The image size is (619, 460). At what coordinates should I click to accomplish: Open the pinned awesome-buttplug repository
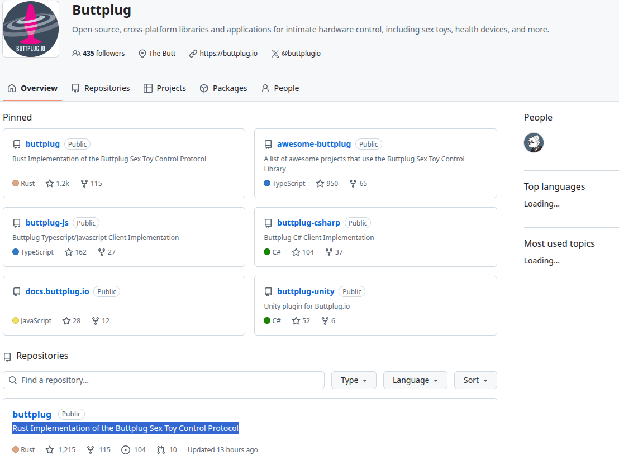(x=314, y=144)
